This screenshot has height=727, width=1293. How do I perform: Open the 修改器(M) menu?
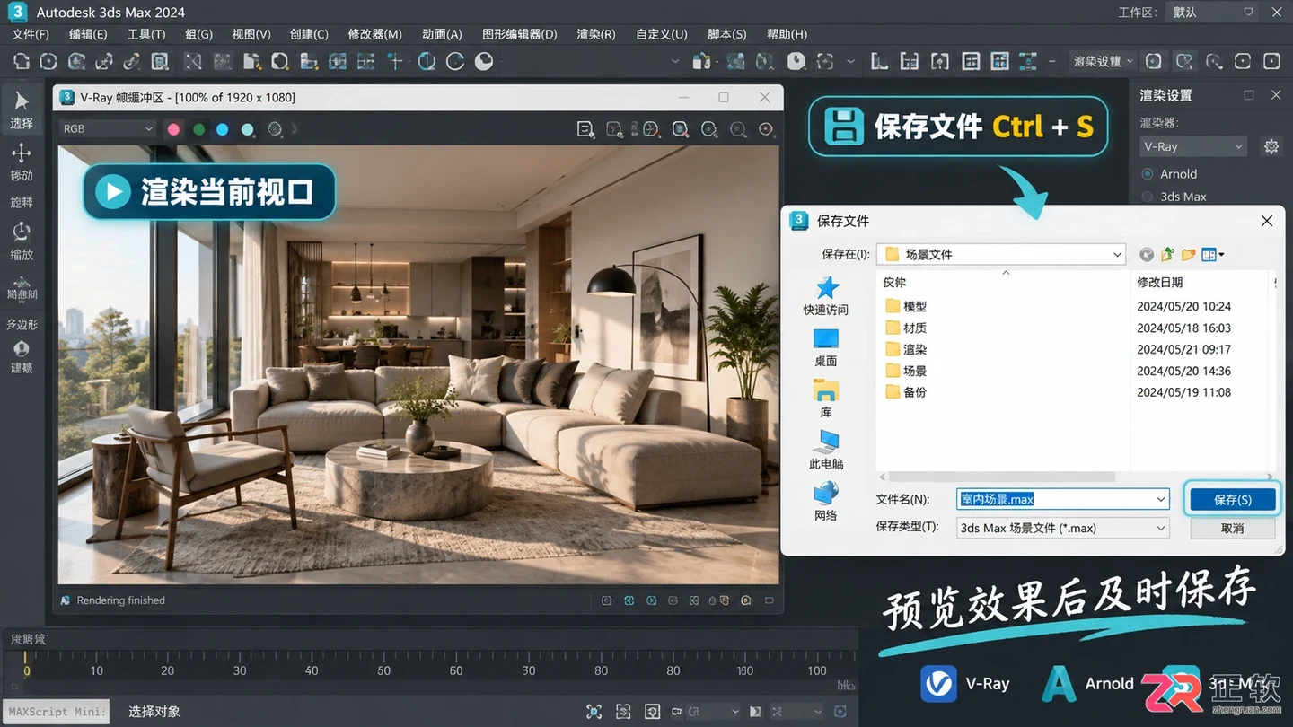[374, 34]
